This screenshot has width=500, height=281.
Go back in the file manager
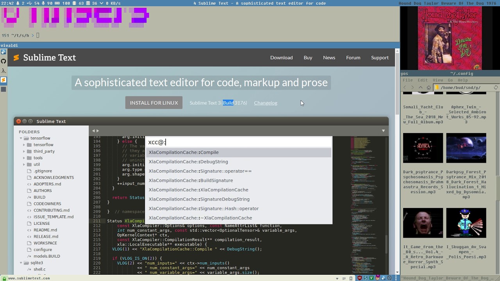[x=405, y=87]
